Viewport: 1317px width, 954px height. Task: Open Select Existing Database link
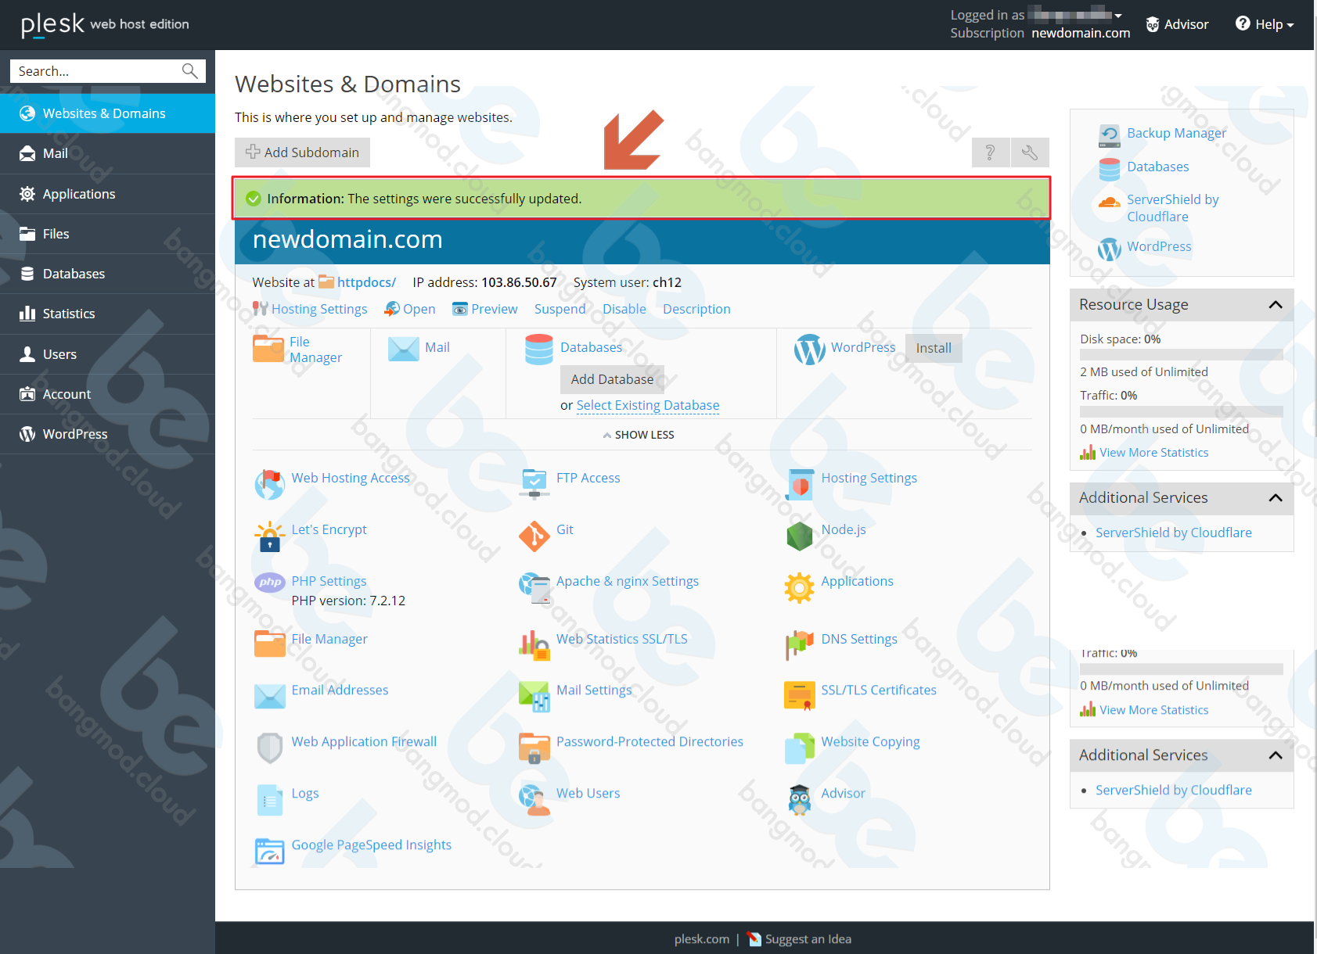(648, 405)
